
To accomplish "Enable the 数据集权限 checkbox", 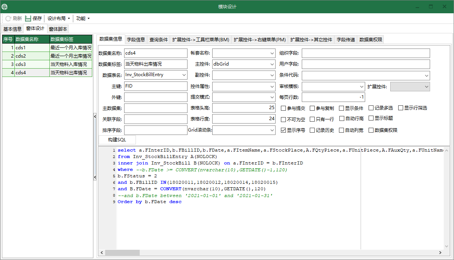I will 371,130.
